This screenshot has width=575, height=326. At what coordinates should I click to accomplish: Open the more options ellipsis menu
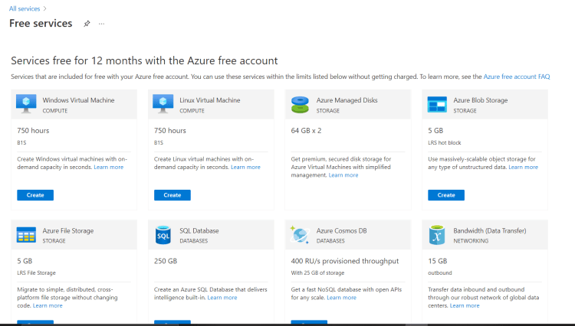[101, 24]
